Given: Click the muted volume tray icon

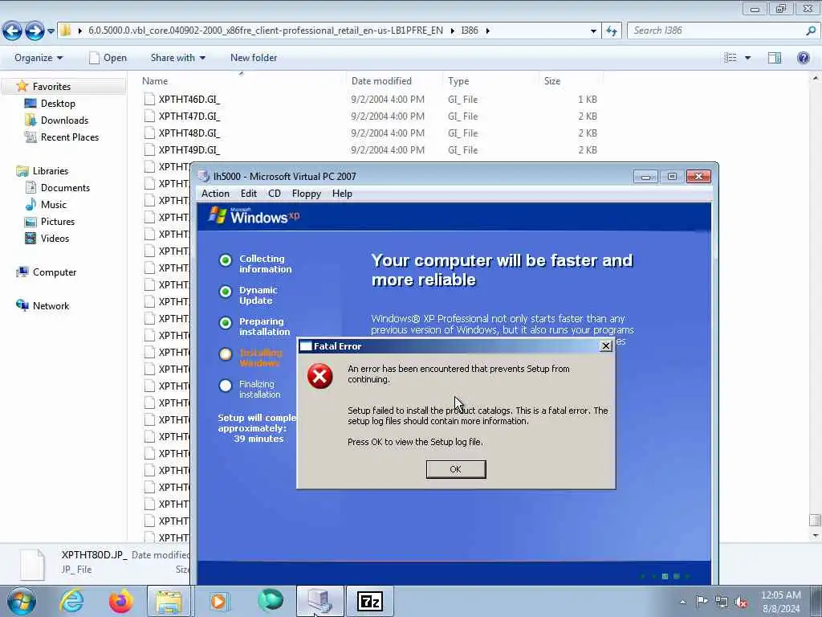Looking at the screenshot, I should pyautogui.click(x=741, y=602).
